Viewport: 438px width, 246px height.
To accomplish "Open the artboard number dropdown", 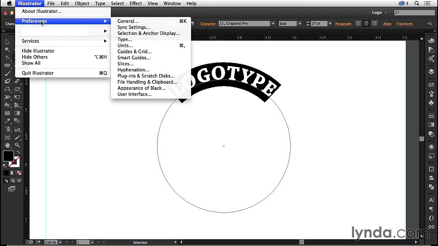I will [92, 242].
